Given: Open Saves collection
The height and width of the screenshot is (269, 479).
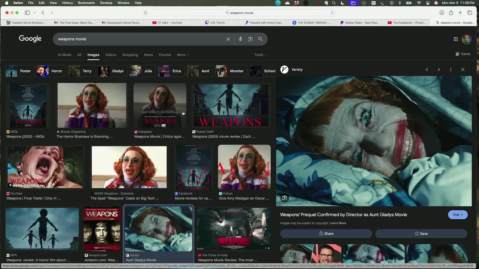Looking at the screenshot, I should (463, 54).
